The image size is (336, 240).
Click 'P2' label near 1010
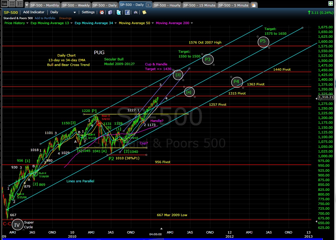(x=111, y=159)
